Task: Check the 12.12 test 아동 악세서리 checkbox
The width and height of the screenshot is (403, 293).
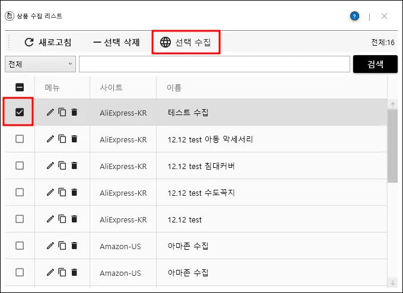Action: point(20,139)
